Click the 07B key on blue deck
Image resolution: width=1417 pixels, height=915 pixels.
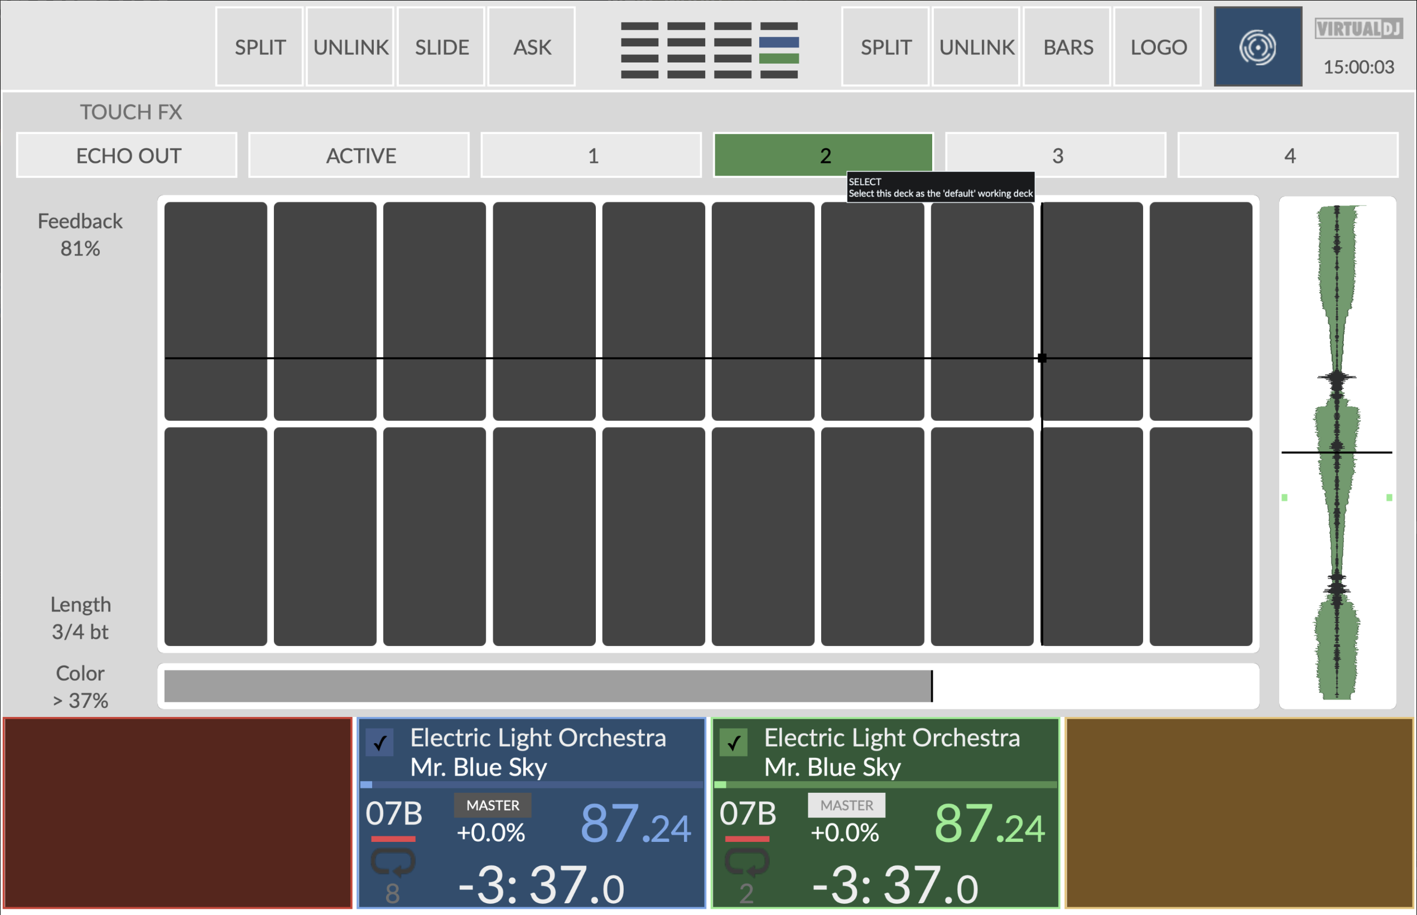pyautogui.click(x=393, y=813)
